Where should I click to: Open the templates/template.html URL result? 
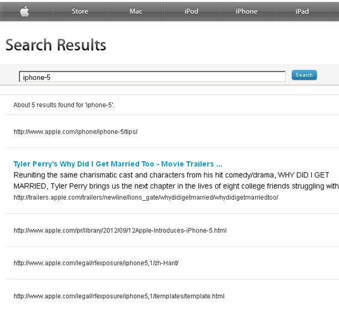point(119,296)
